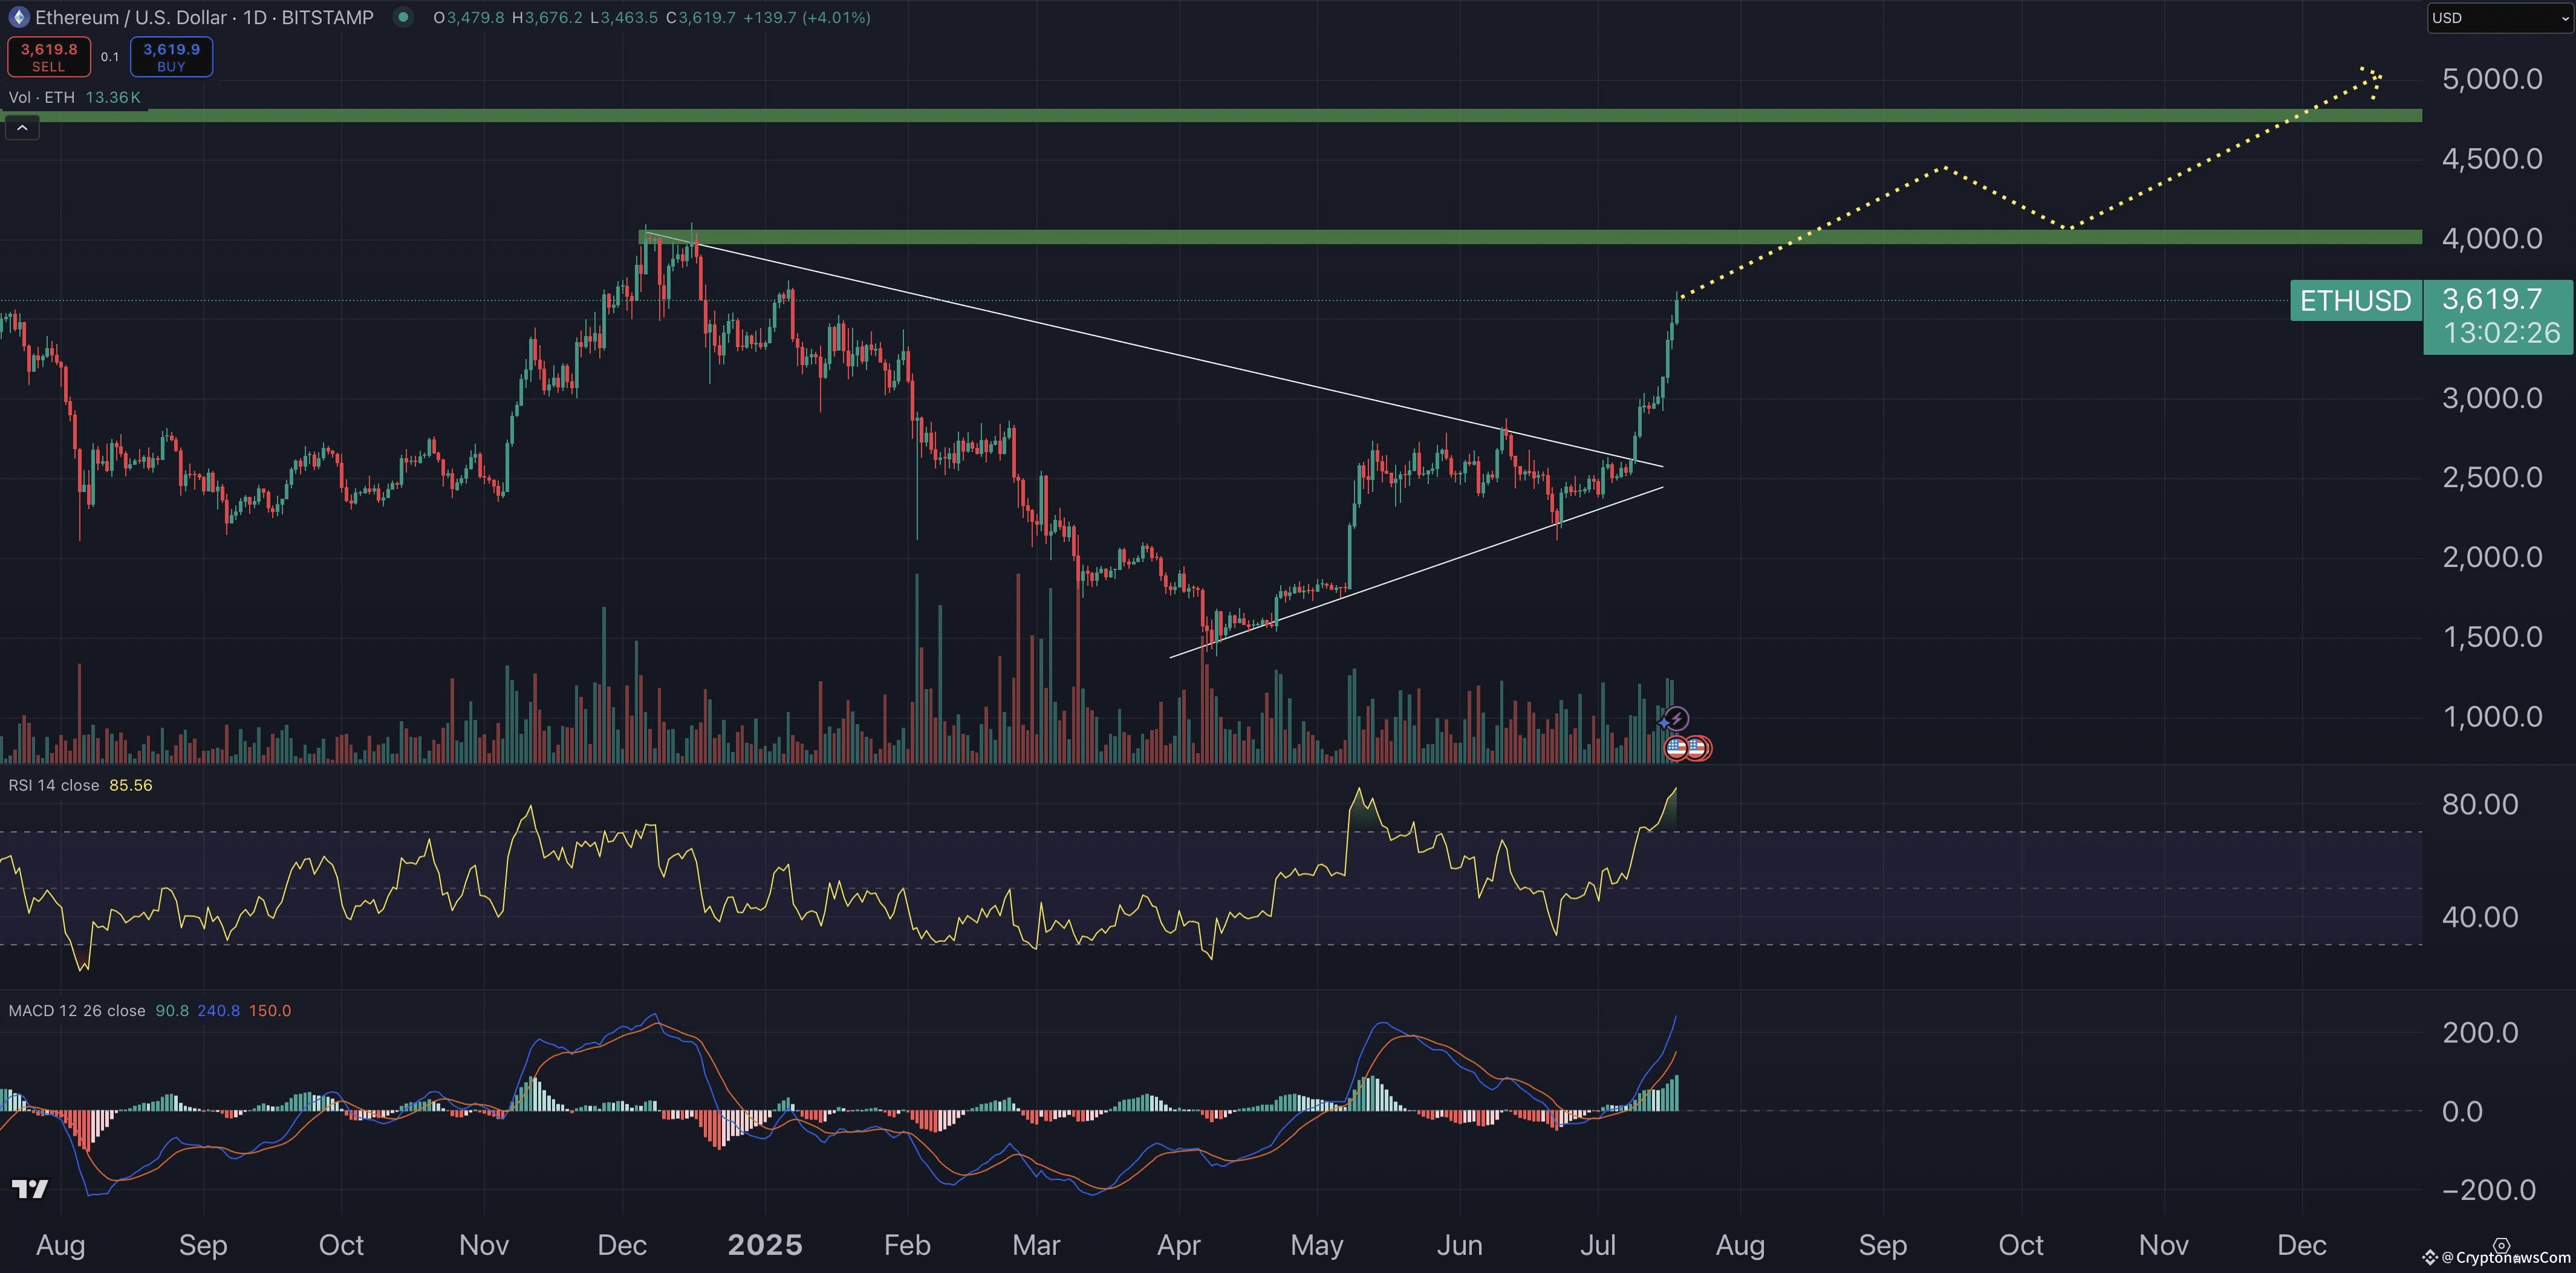Select the RSI 14 close indicator legend
This screenshot has width=2576, height=1273.
pyautogui.click(x=54, y=785)
